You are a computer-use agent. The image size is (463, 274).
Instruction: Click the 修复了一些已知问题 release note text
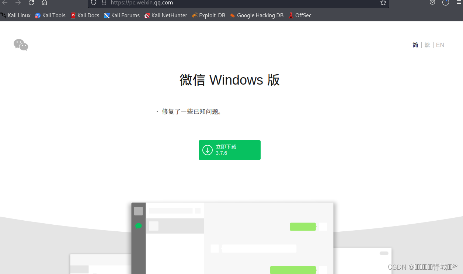pos(192,111)
